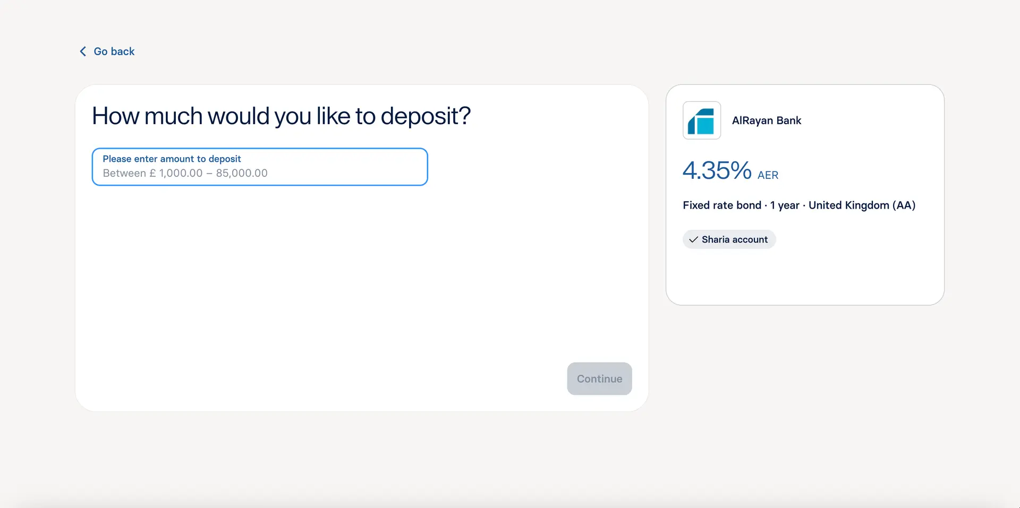Click the deposit amount input field

(259, 167)
